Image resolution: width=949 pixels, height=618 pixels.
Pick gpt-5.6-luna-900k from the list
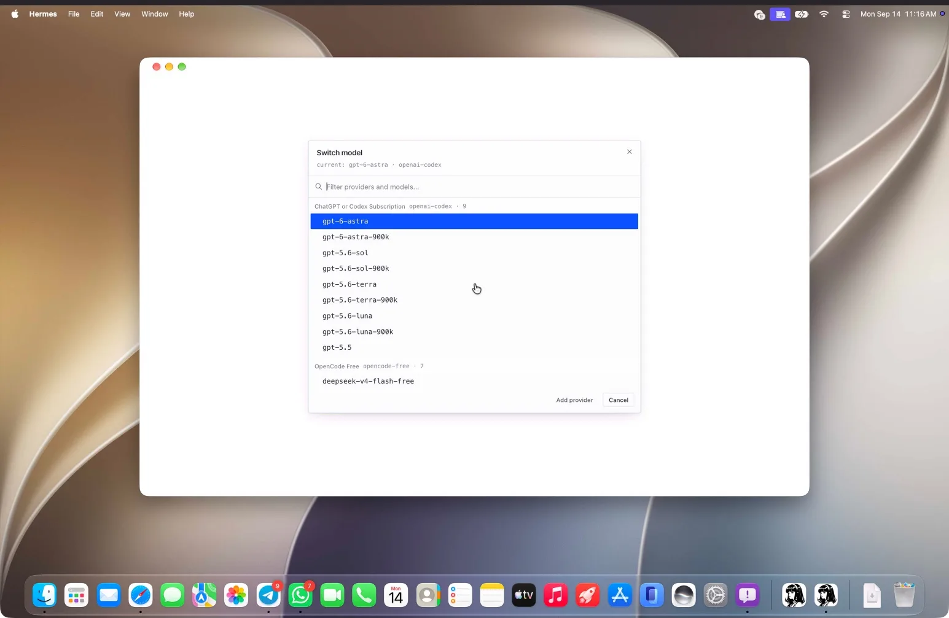pyautogui.click(x=474, y=332)
